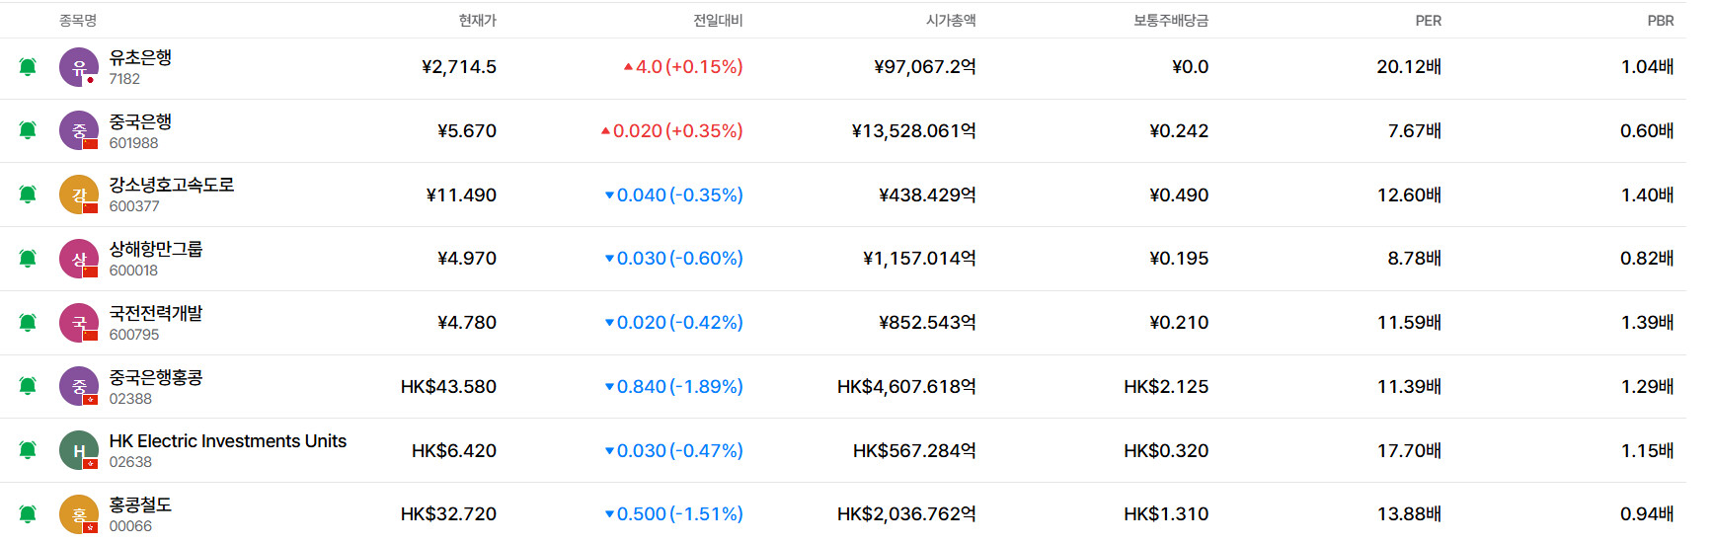Open the HK Electric Investments Units stock link
Image resolution: width=1713 pixels, height=543 pixels.
[227, 441]
